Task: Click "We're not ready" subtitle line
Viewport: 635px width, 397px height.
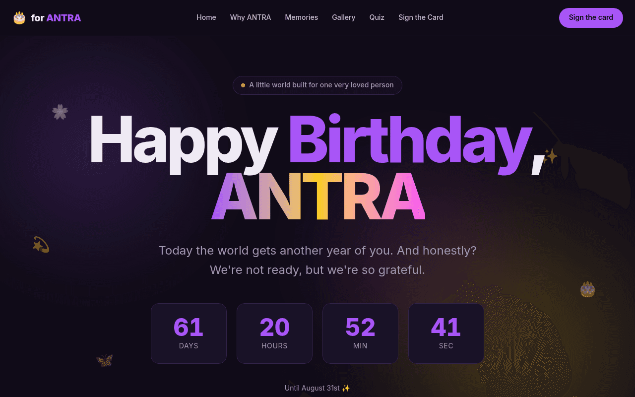Action: 317,270
